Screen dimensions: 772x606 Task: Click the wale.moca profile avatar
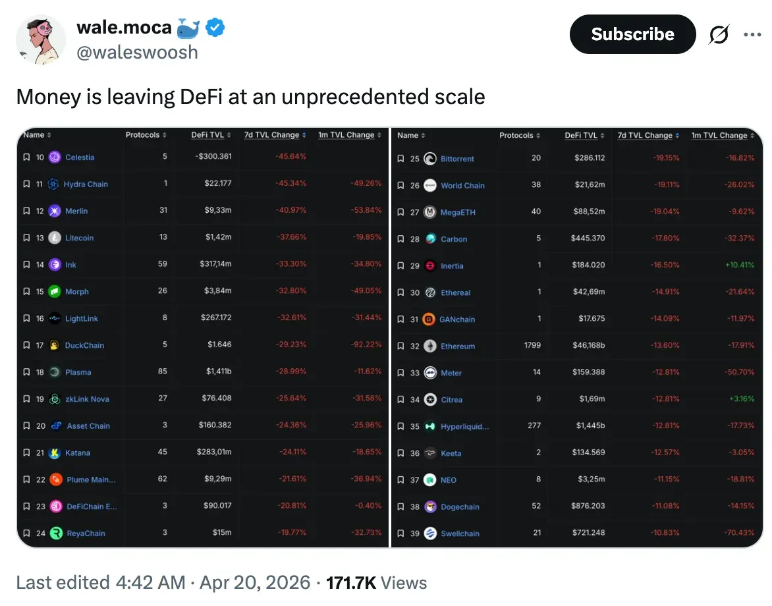41,40
